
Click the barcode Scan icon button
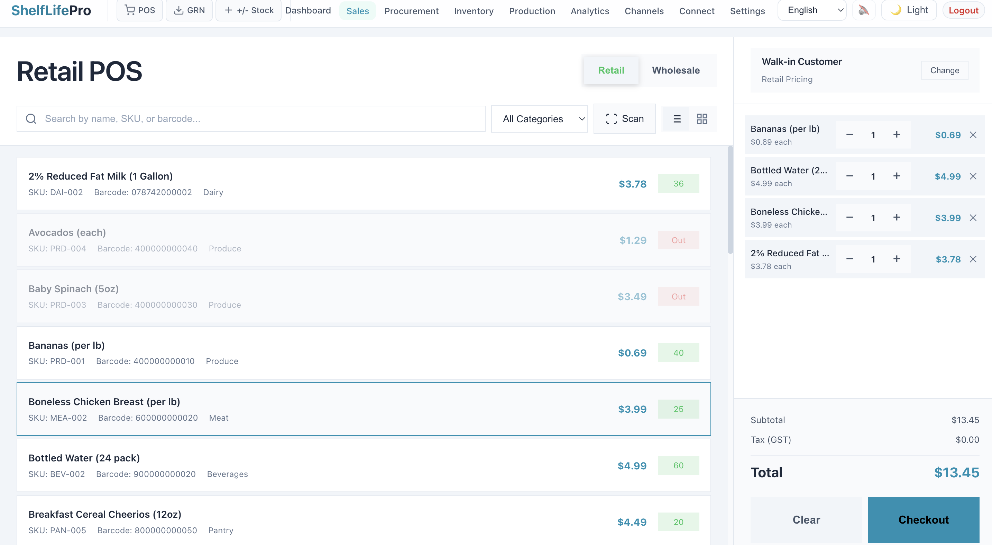(624, 119)
